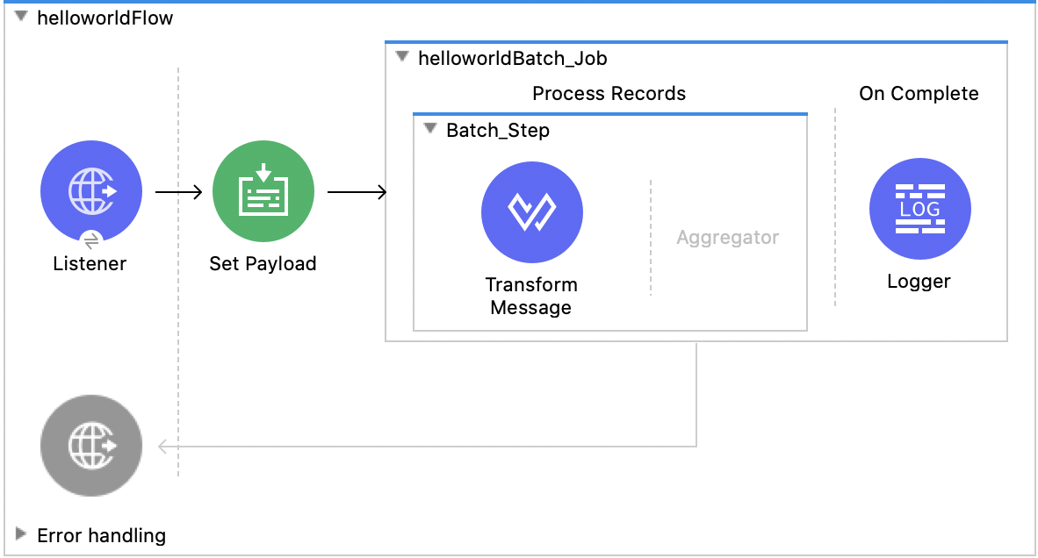Click the arrow from Set Payload to Batch Job
Viewport: 1038px width, 558px height.
pyautogui.click(x=356, y=192)
